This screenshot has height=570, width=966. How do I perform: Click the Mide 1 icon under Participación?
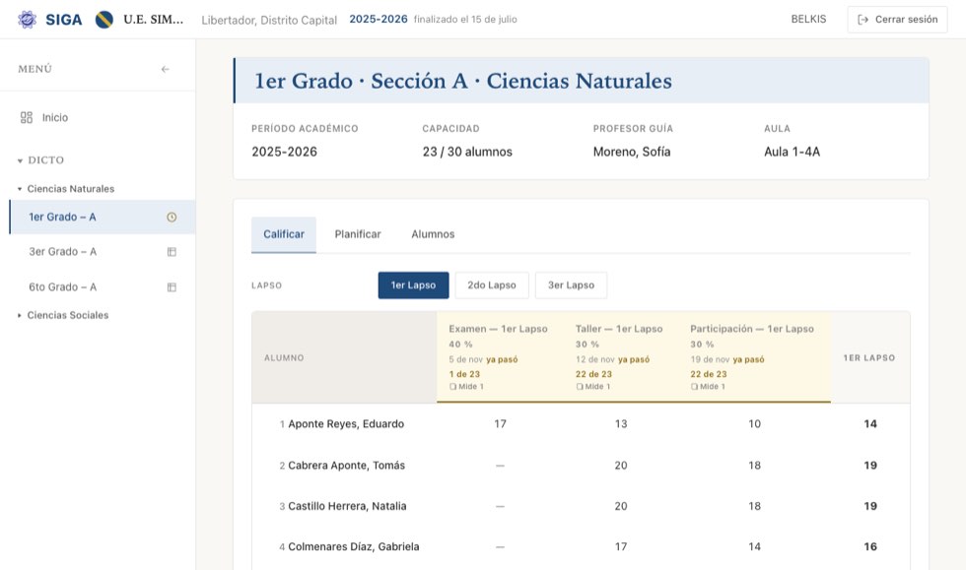click(694, 387)
